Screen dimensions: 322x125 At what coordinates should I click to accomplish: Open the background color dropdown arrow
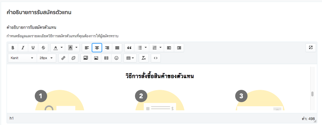tap(76, 48)
